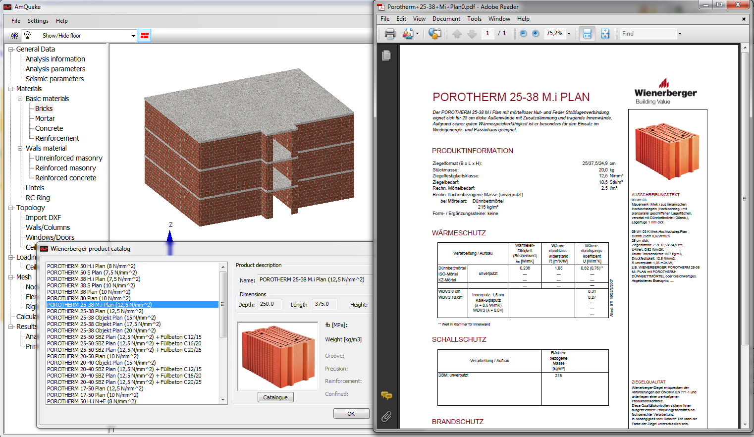The width and height of the screenshot is (754, 437).
Task: Open the Document menu in Adobe Reader
Action: (x=446, y=19)
